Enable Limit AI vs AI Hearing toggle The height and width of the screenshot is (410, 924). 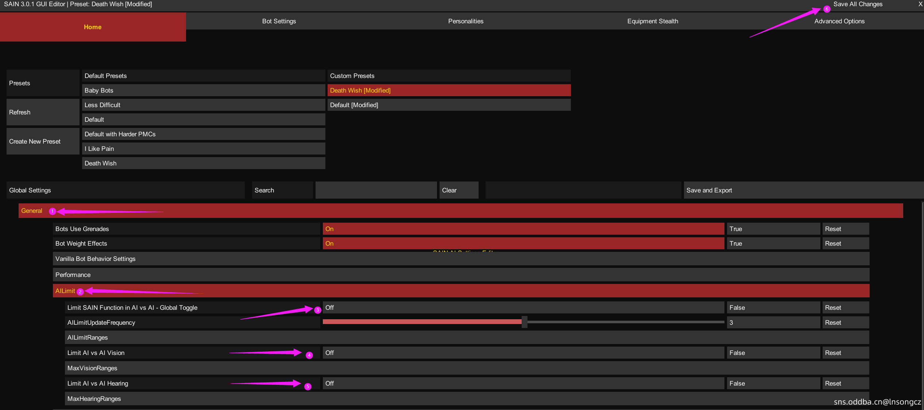523,383
